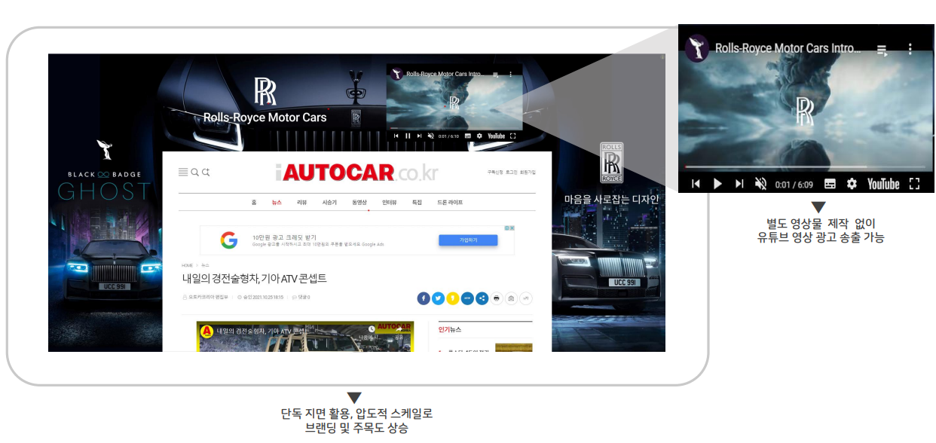Pause the small embedded Rolls-Royce video
The height and width of the screenshot is (443, 936).
[408, 136]
